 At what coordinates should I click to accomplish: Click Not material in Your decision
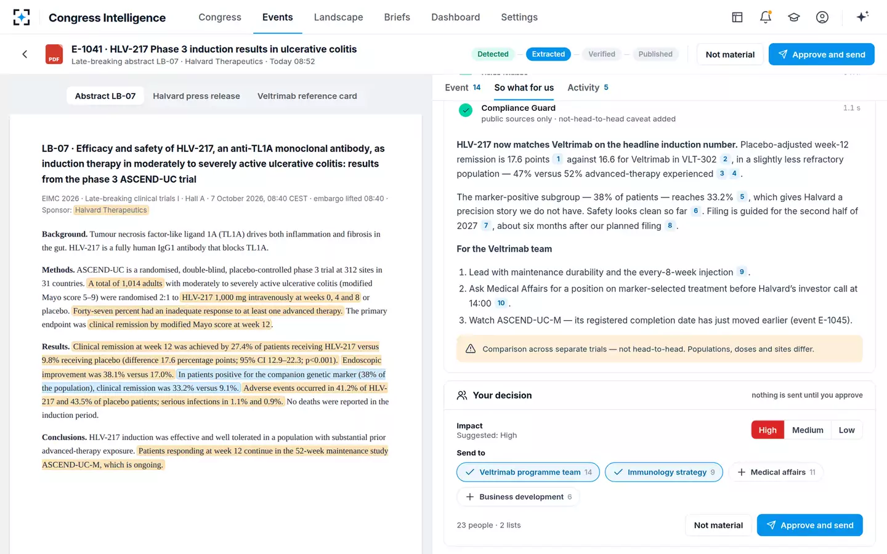(718, 525)
